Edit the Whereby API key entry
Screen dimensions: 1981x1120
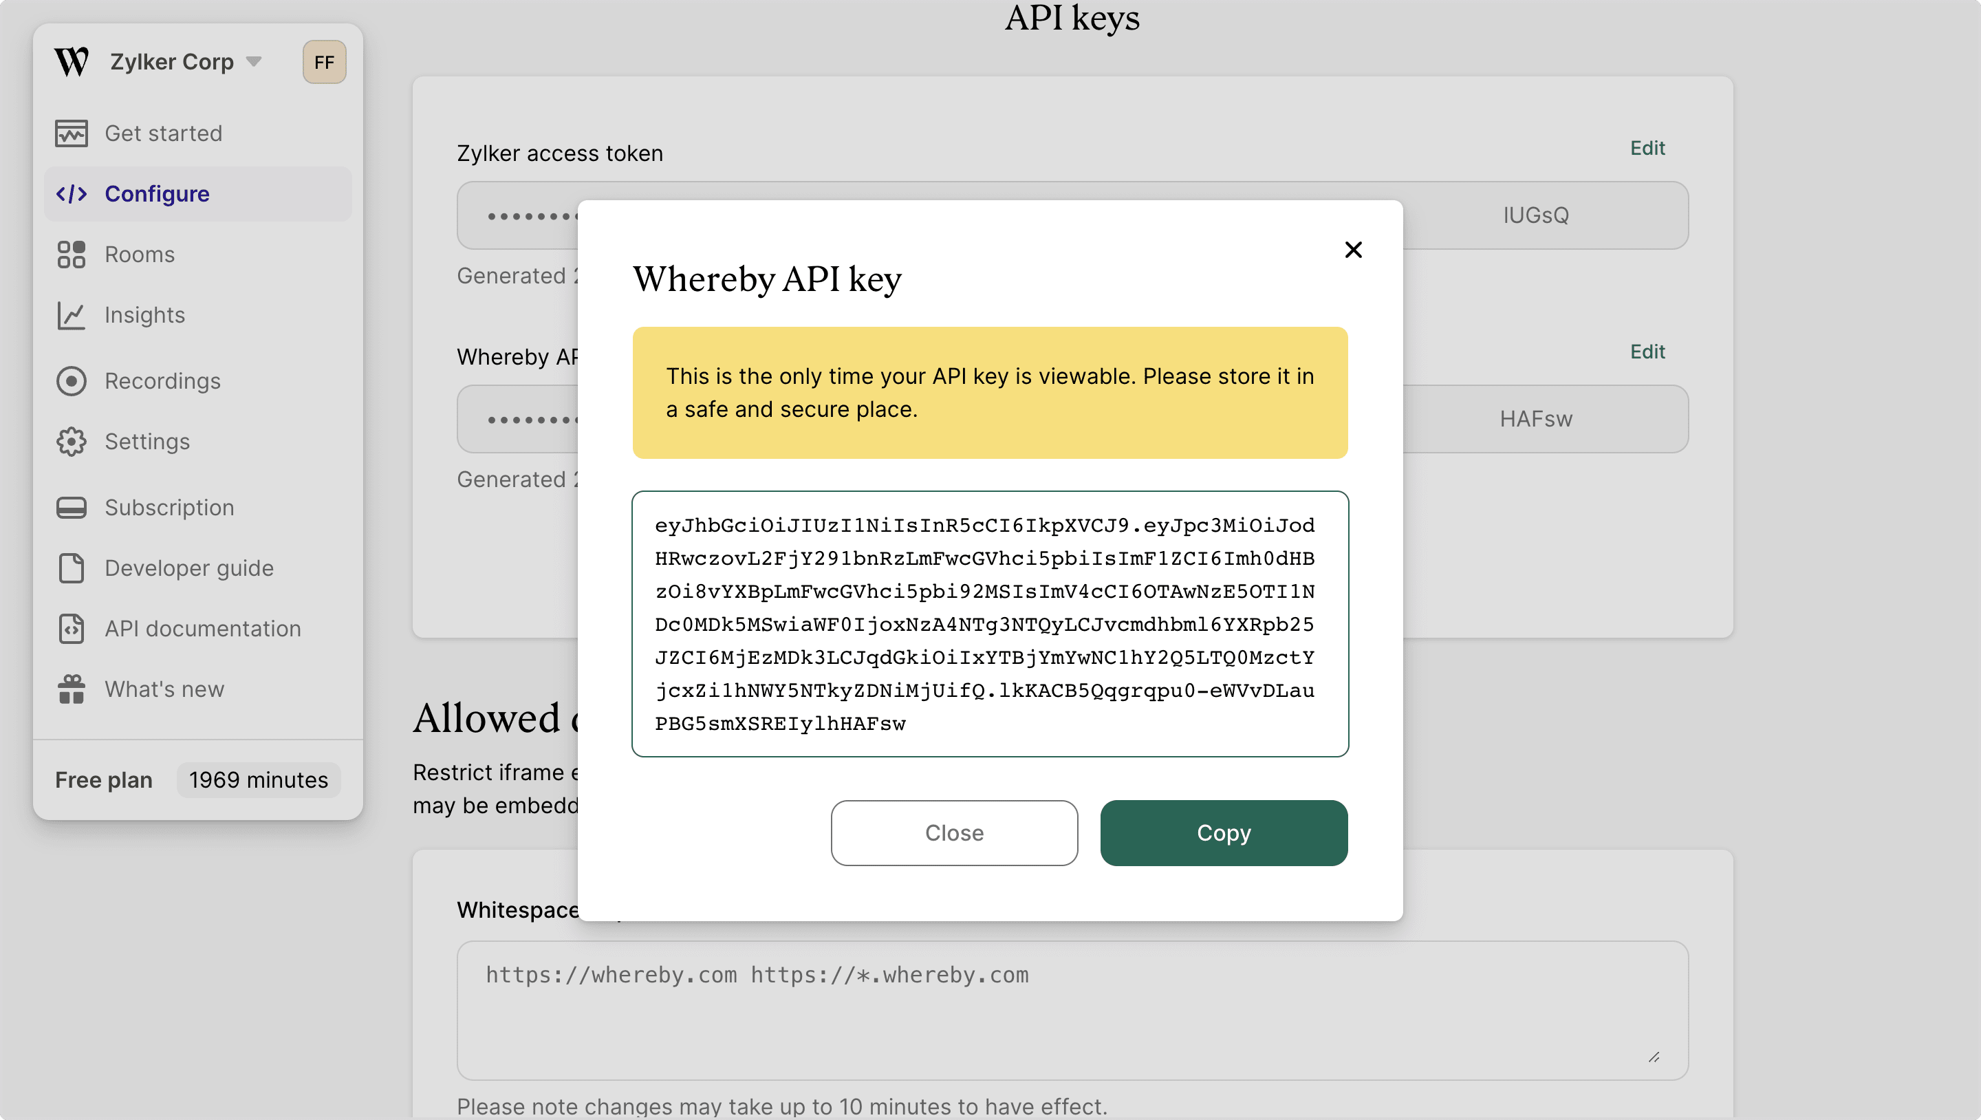pyautogui.click(x=1647, y=352)
